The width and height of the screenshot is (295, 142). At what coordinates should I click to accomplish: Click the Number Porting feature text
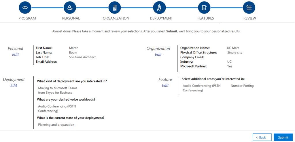coord(242,86)
